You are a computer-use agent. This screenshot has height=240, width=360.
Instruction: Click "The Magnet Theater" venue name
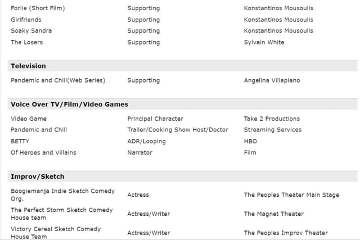(x=273, y=214)
